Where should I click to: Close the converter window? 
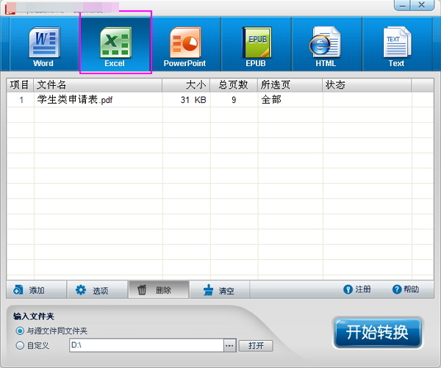(422, 5)
